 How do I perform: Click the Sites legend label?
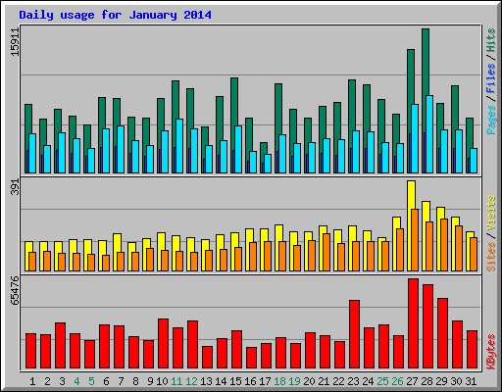(491, 257)
